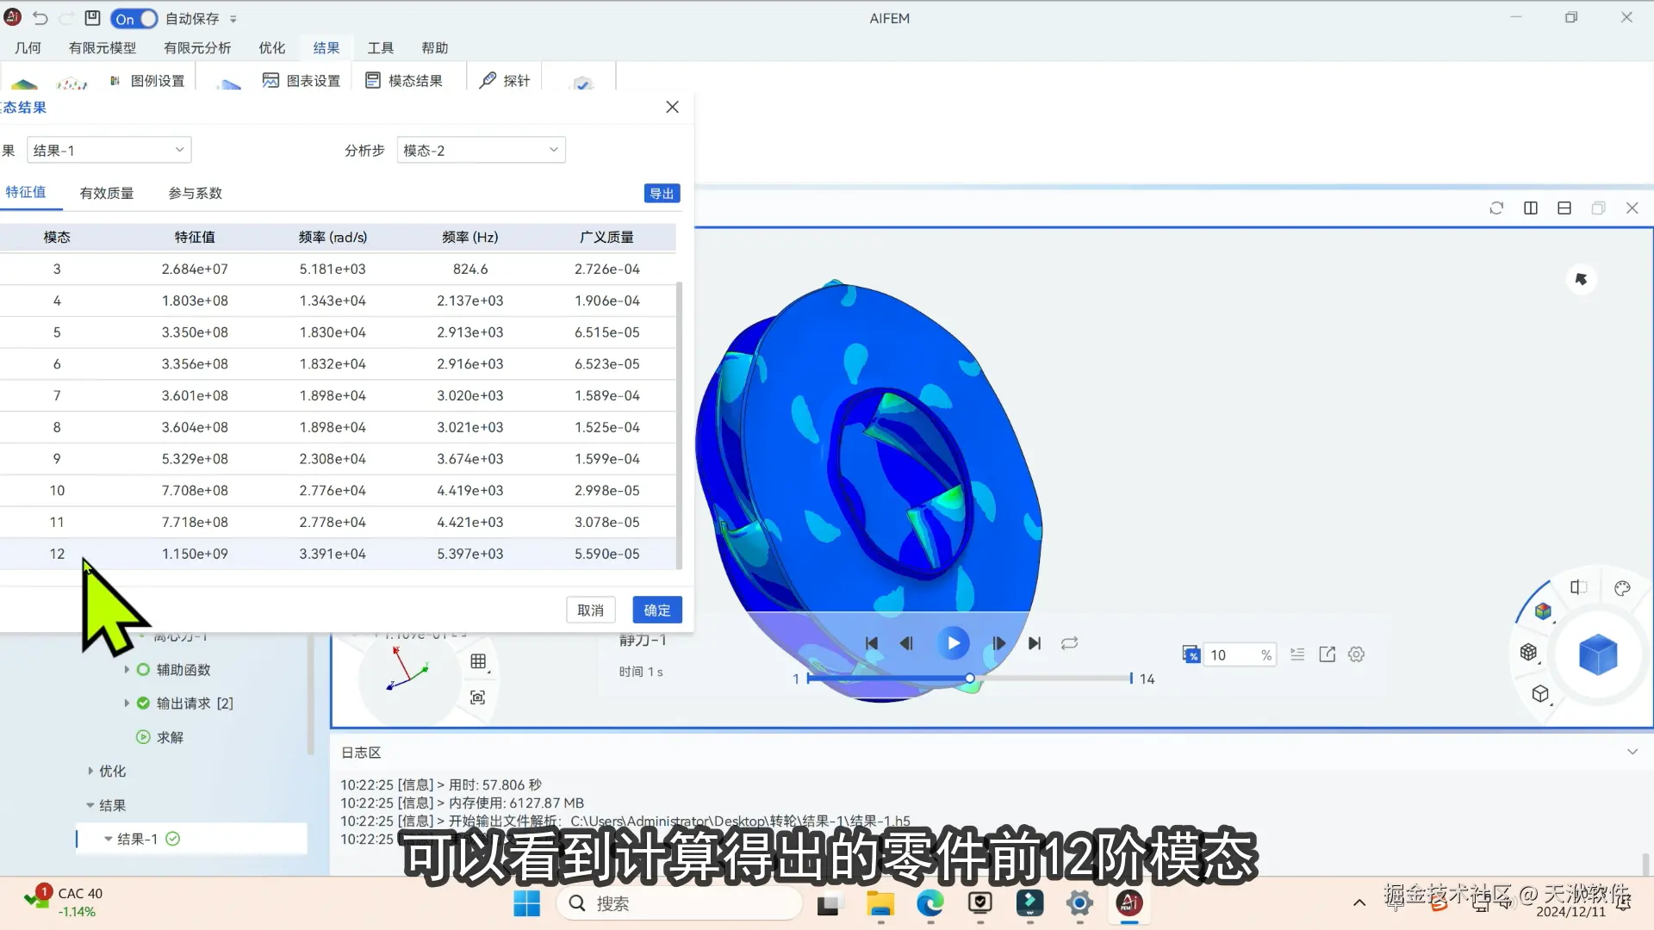Open Chart Settings (图表设置)
Viewport: 1654px width, 930px height.
302,80
